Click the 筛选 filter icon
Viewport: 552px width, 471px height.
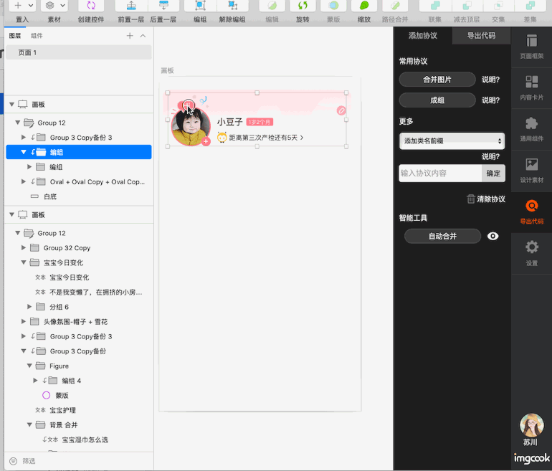pos(13,461)
